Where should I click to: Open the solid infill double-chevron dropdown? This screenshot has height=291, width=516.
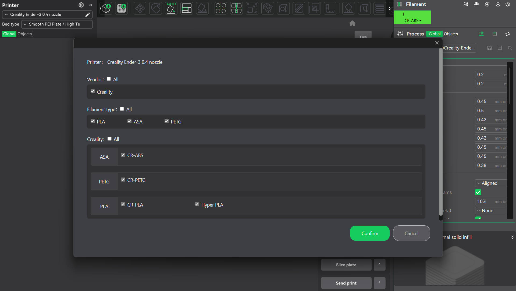point(512,237)
